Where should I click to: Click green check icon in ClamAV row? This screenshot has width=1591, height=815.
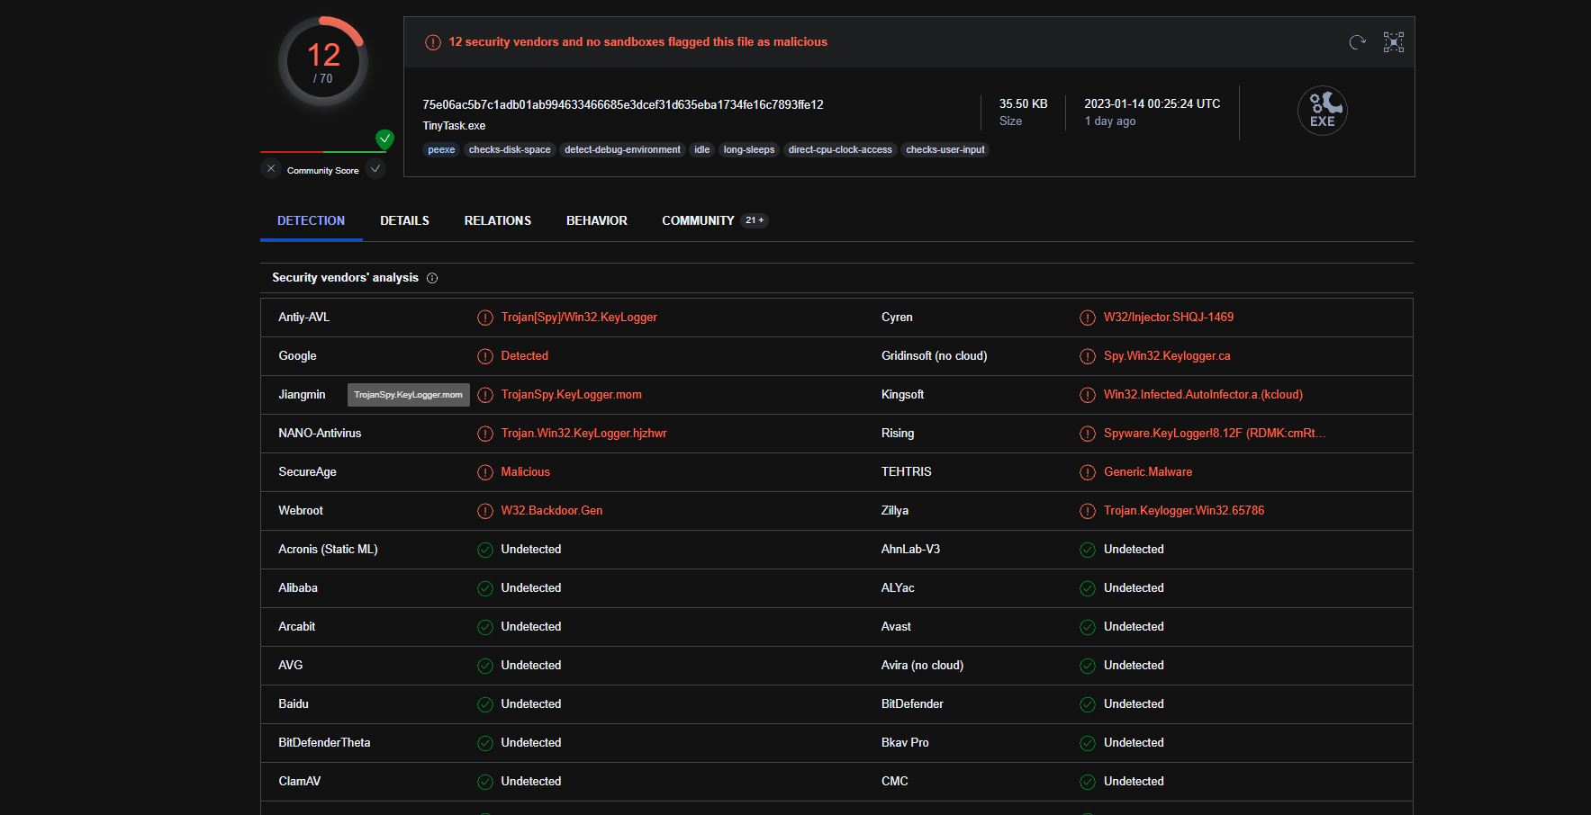(485, 782)
